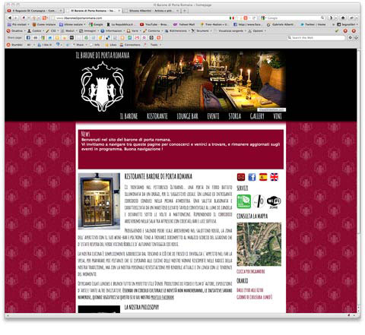
Task: Open the Facebook icon on the webpage sidebar
Action: pyautogui.click(x=252, y=177)
